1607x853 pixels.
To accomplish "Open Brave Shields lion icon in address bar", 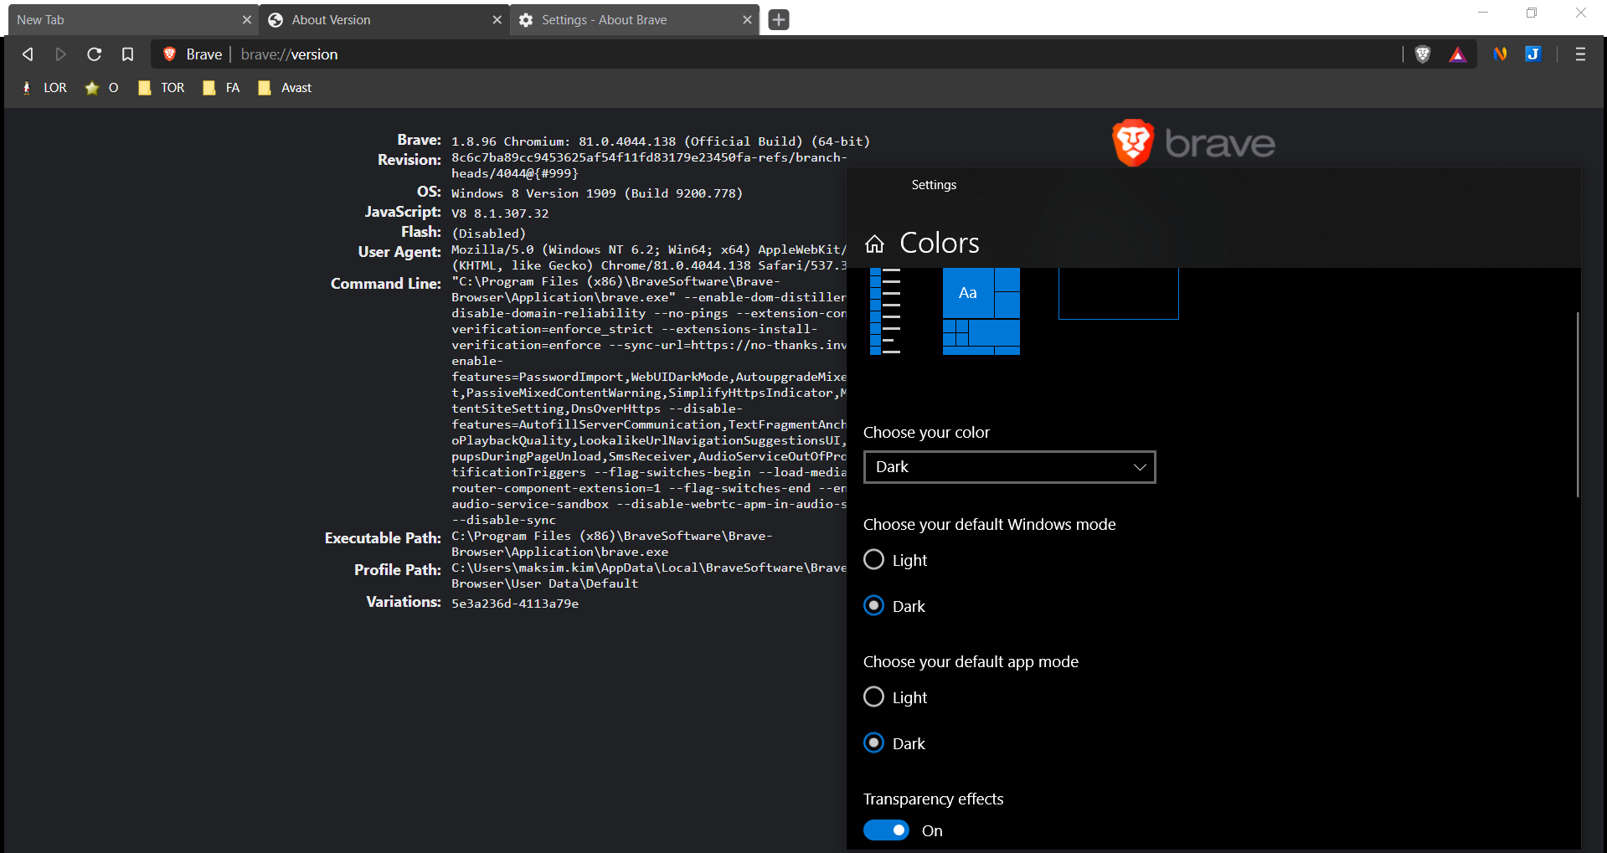I will (1423, 54).
